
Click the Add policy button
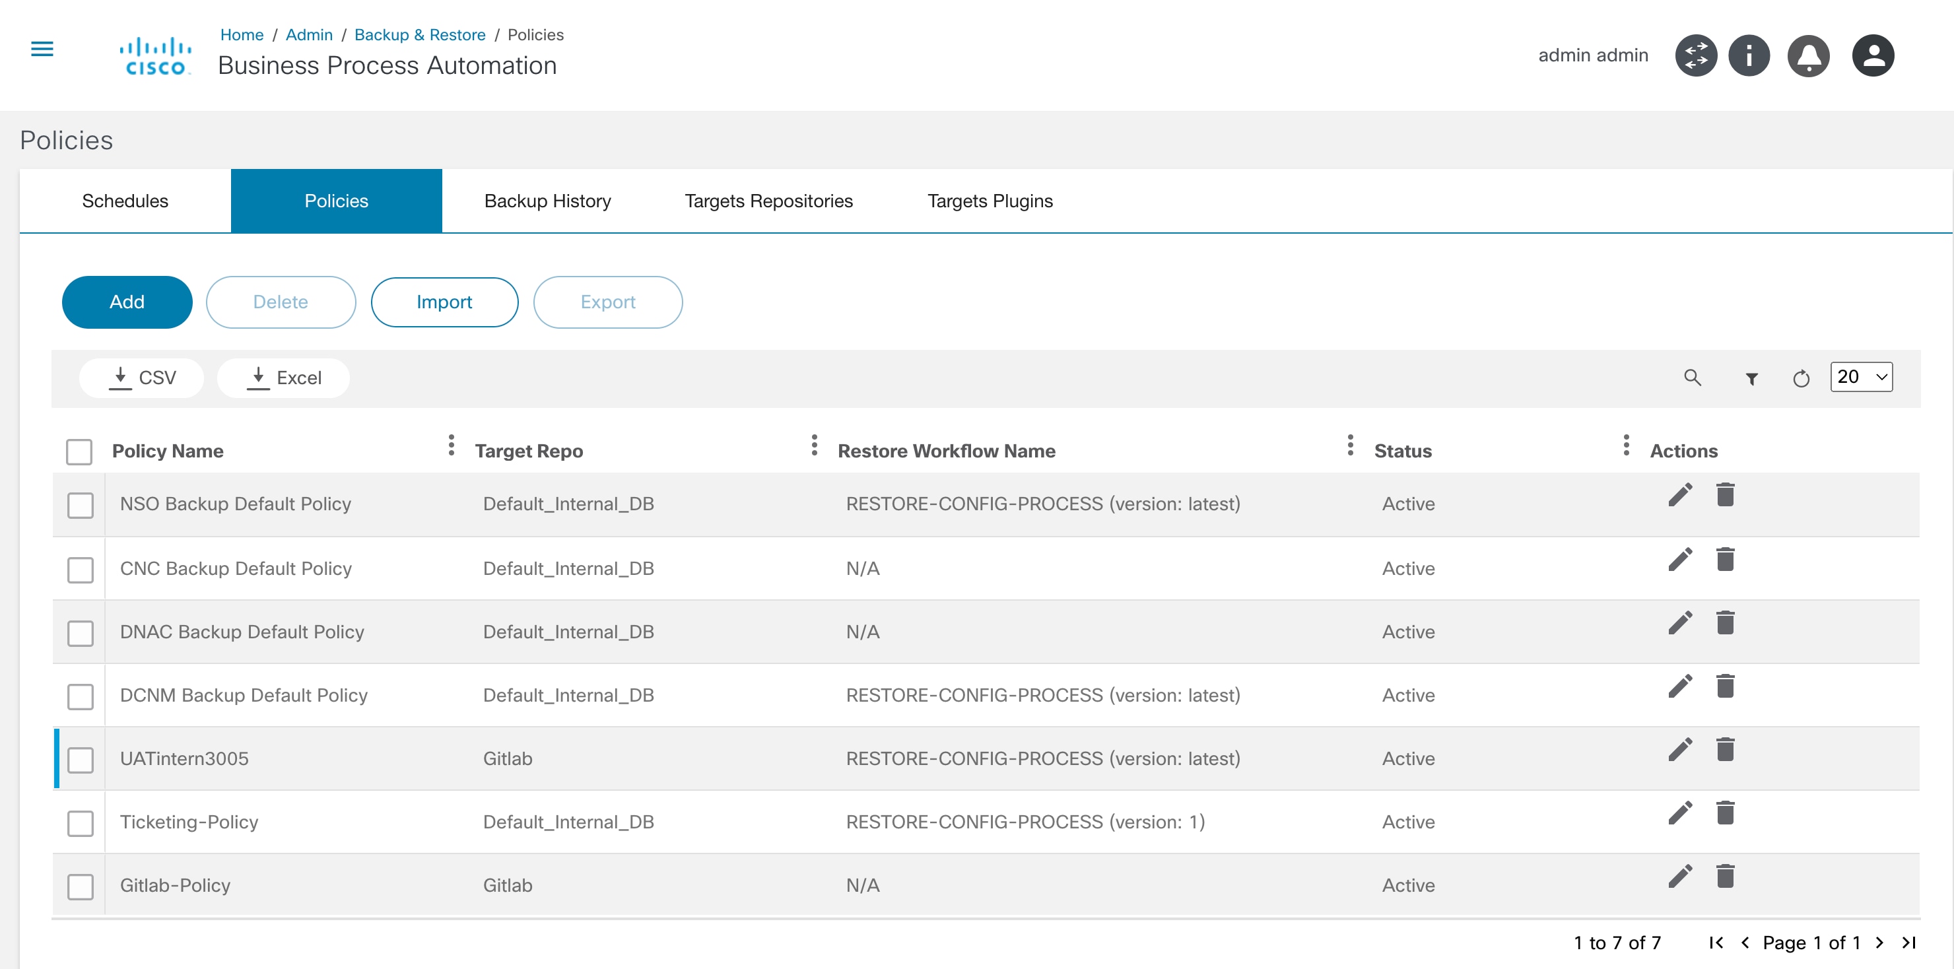tap(127, 302)
